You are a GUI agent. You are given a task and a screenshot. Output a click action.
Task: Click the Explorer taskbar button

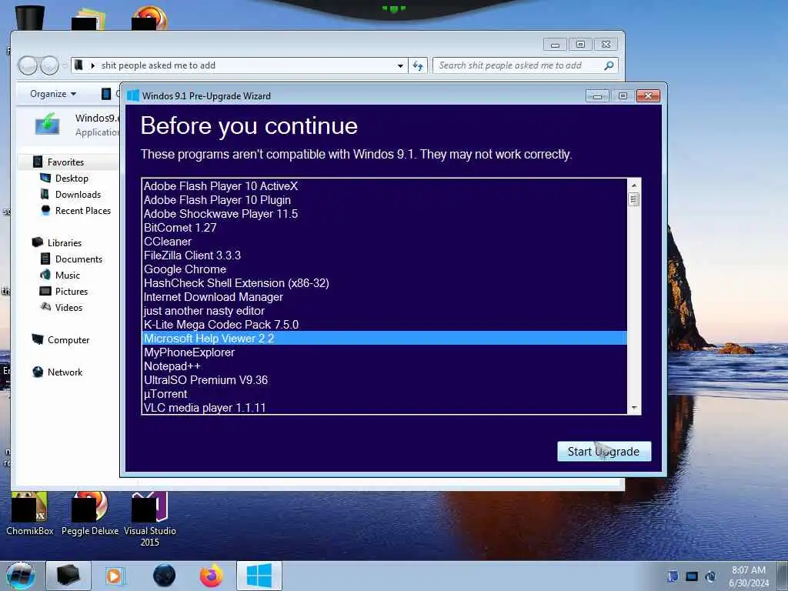68,576
